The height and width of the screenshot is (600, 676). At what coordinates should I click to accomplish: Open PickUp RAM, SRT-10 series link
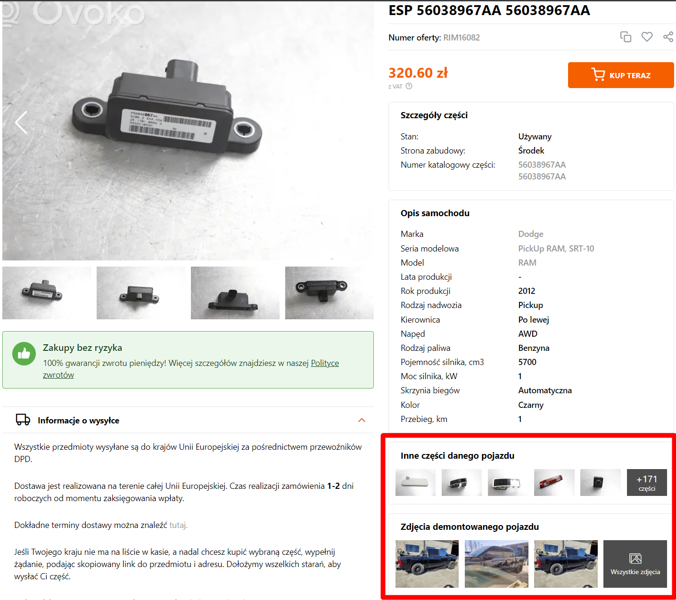point(556,249)
